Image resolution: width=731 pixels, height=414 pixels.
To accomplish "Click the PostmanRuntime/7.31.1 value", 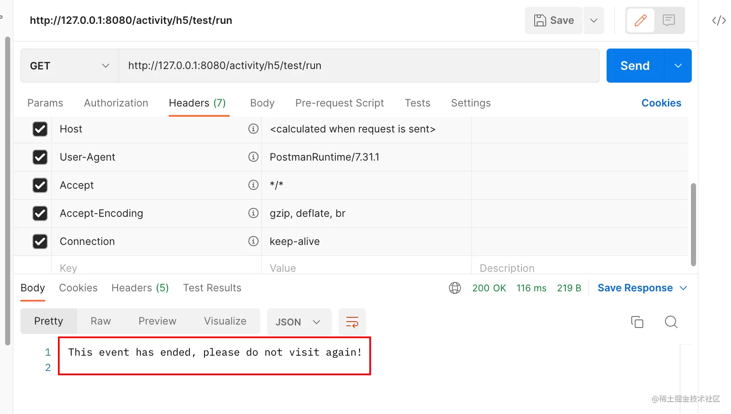I will pos(325,157).
